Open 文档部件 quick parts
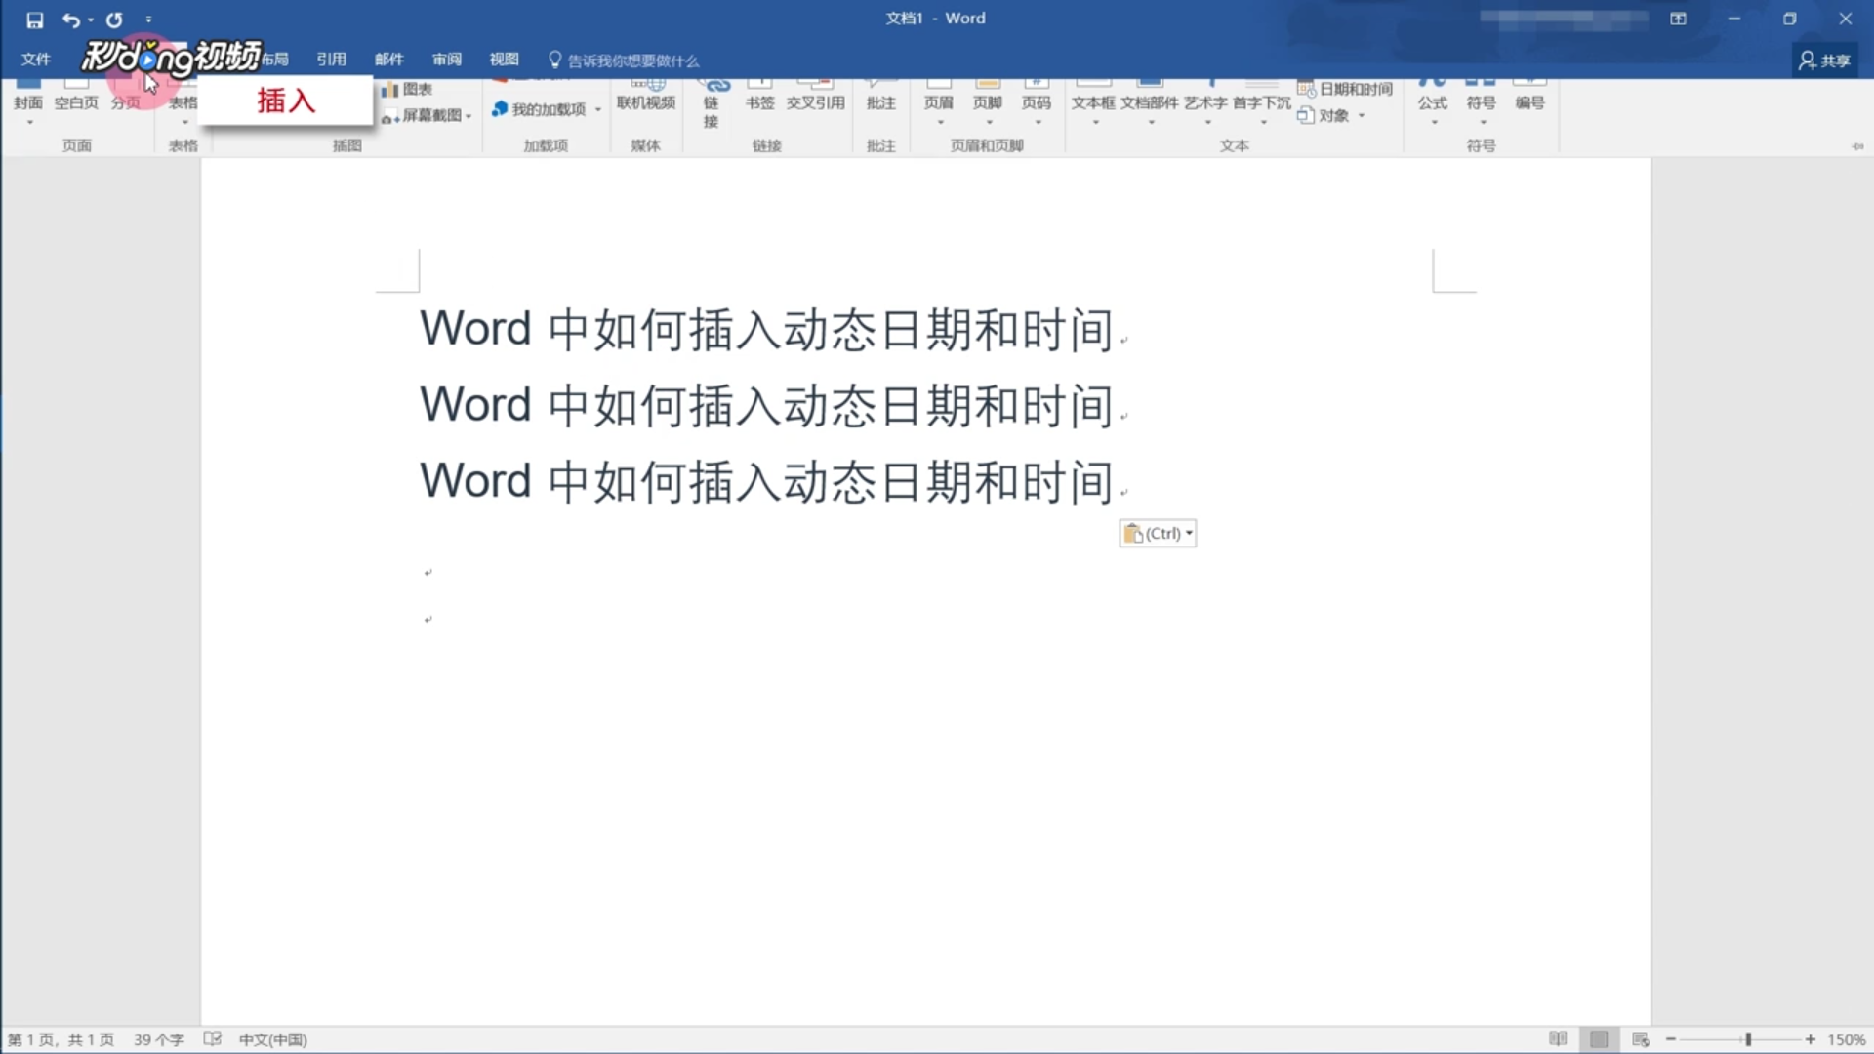Screen dimensions: 1874x1054 pyautogui.click(x=1150, y=103)
